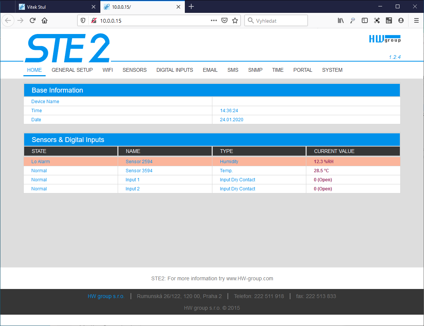Go to the WIFI settings page
The image size is (424, 326).
click(108, 70)
